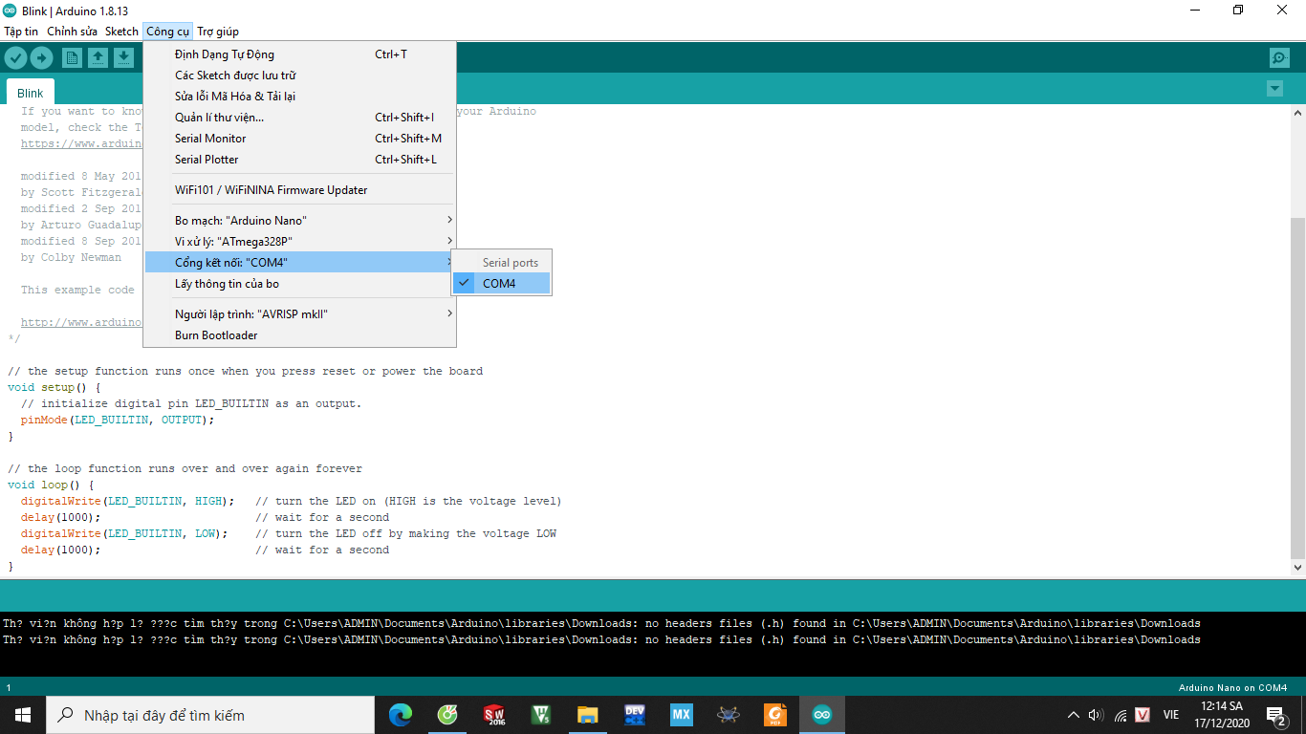This screenshot has height=734, width=1306.
Task: Launch Arduino IDE from the taskbar
Action: click(821, 714)
